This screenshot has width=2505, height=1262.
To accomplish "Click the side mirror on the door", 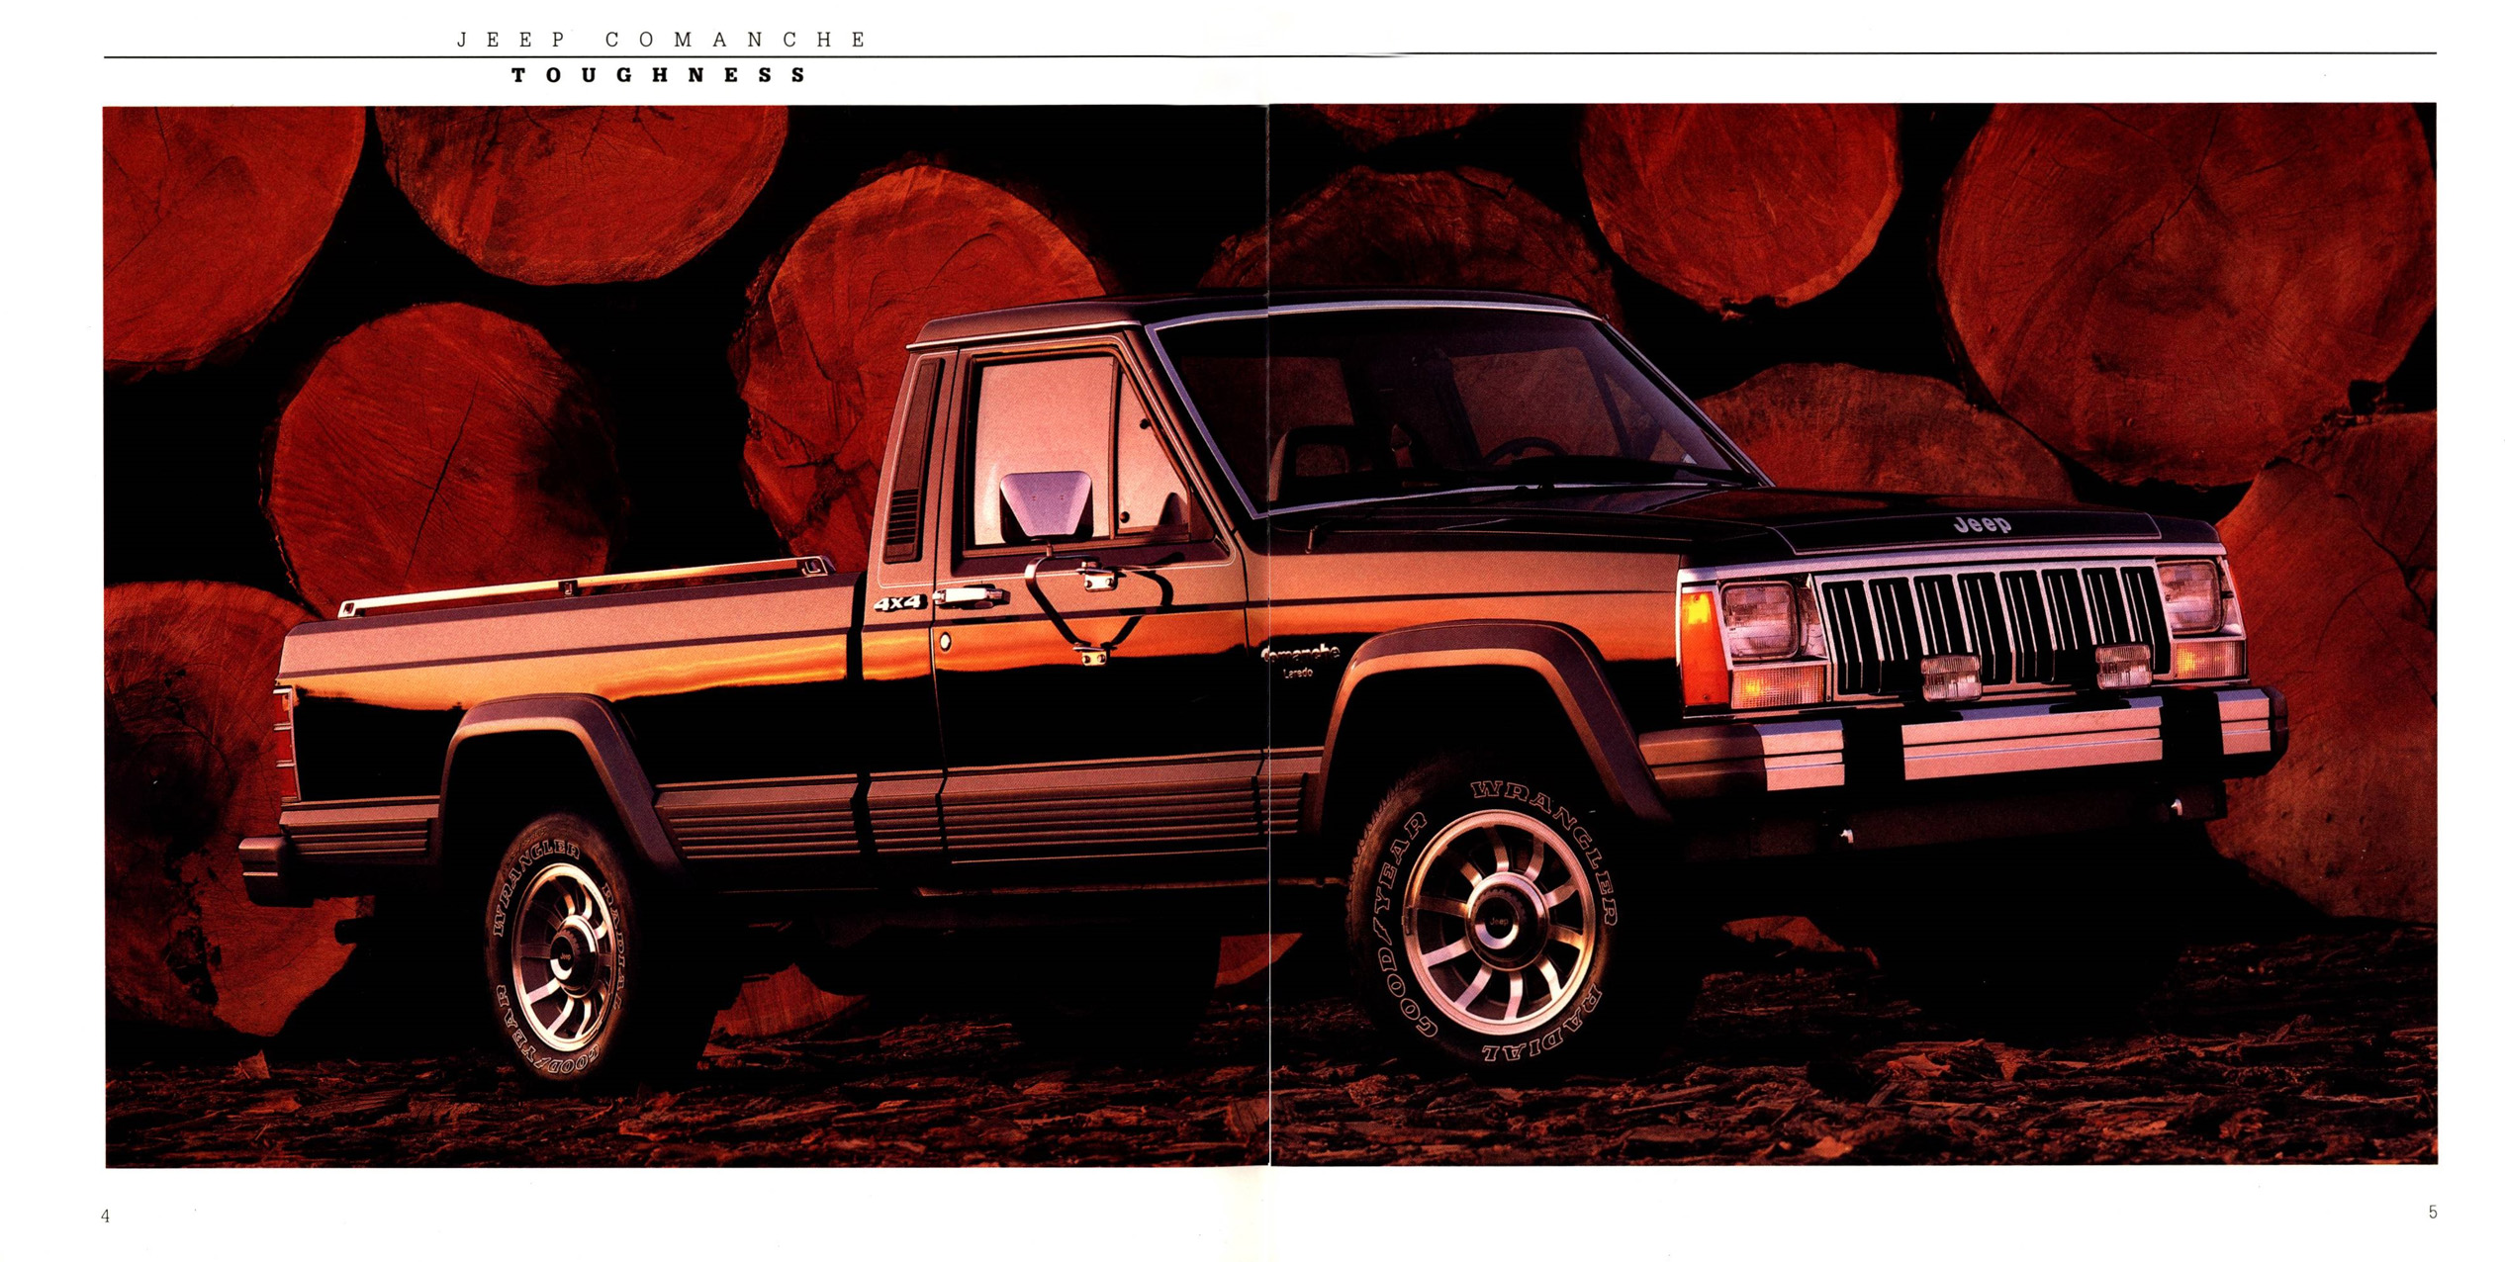I will [x=1046, y=505].
